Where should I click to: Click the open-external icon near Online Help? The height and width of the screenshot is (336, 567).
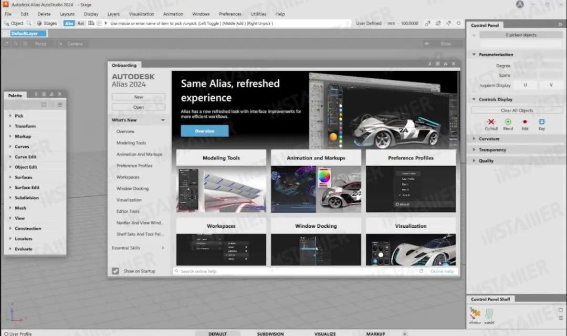(421, 271)
